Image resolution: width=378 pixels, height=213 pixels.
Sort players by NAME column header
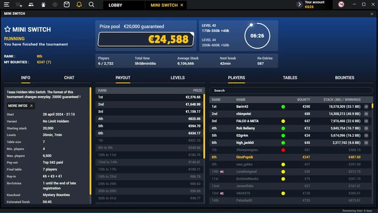tap(241, 99)
